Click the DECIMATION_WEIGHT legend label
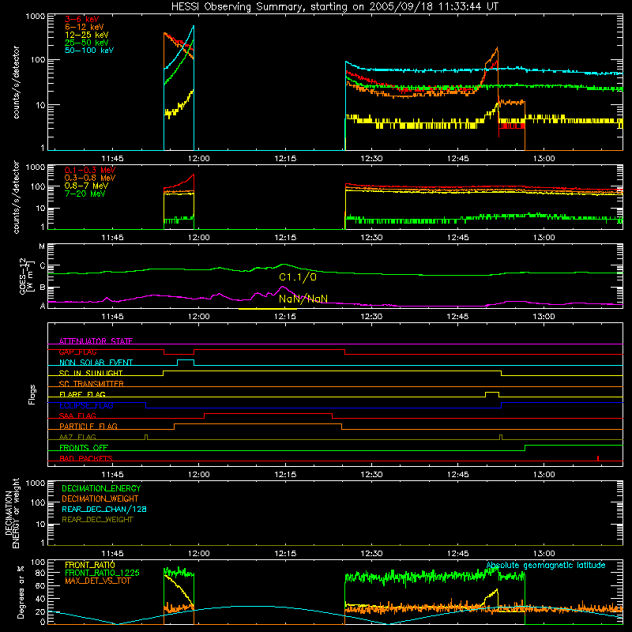Viewport: 632px width, 632px height. [100, 498]
